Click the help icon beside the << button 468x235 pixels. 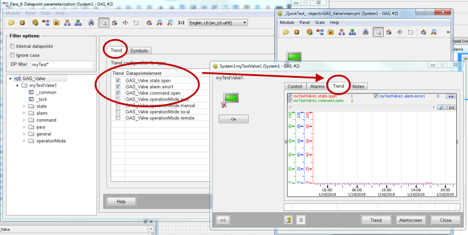(x=288, y=220)
